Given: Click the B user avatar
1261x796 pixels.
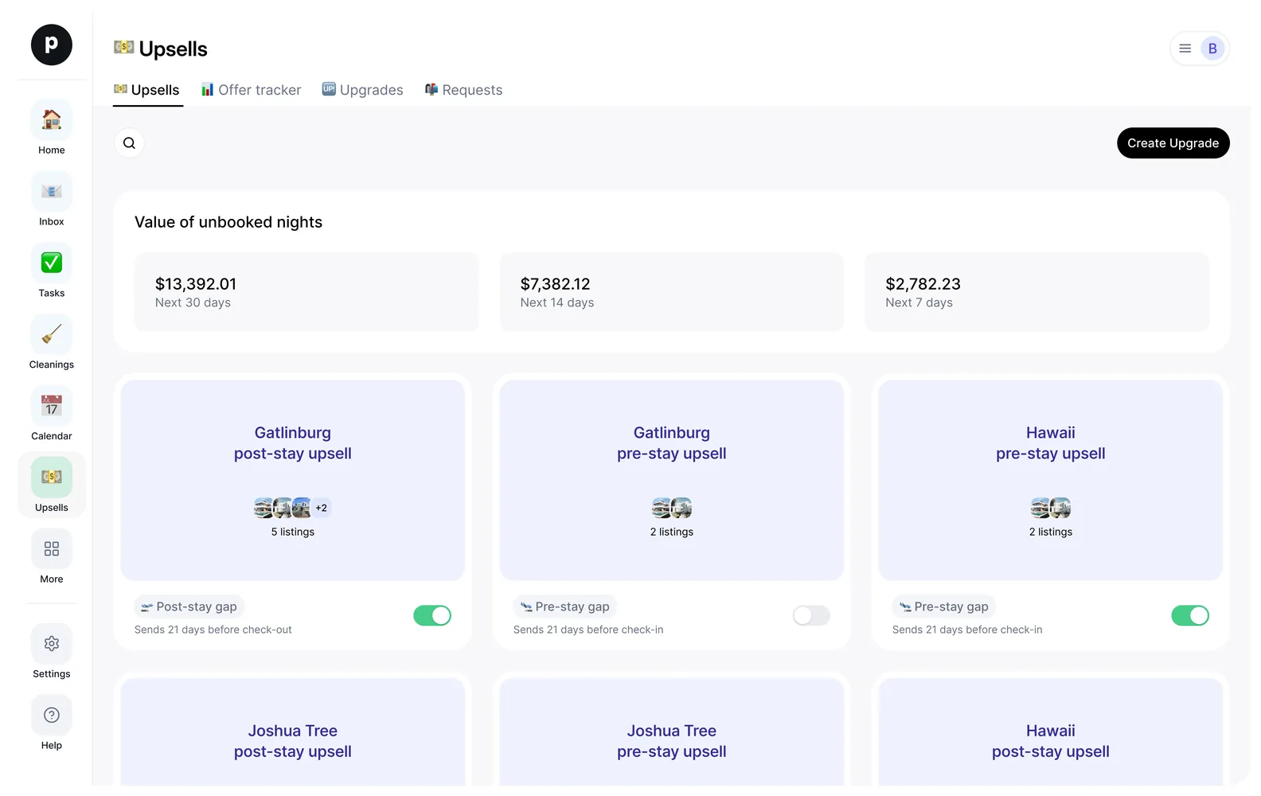Looking at the screenshot, I should (x=1212, y=49).
